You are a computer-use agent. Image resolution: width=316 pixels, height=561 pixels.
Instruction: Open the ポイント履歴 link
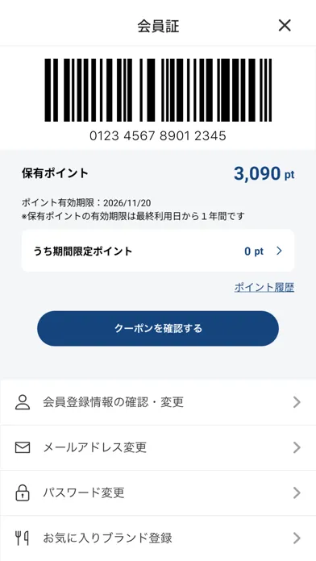(x=264, y=287)
